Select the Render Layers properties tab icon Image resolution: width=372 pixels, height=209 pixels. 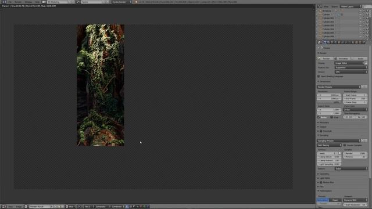328,42
